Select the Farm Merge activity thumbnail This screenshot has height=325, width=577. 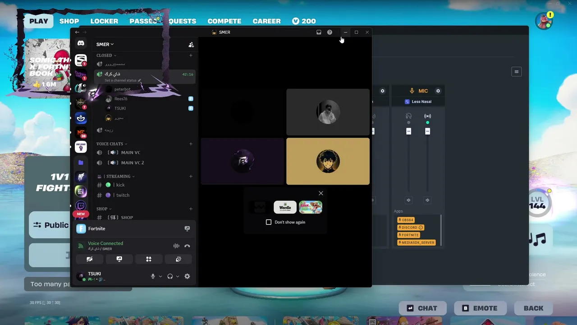pos(311,207)
